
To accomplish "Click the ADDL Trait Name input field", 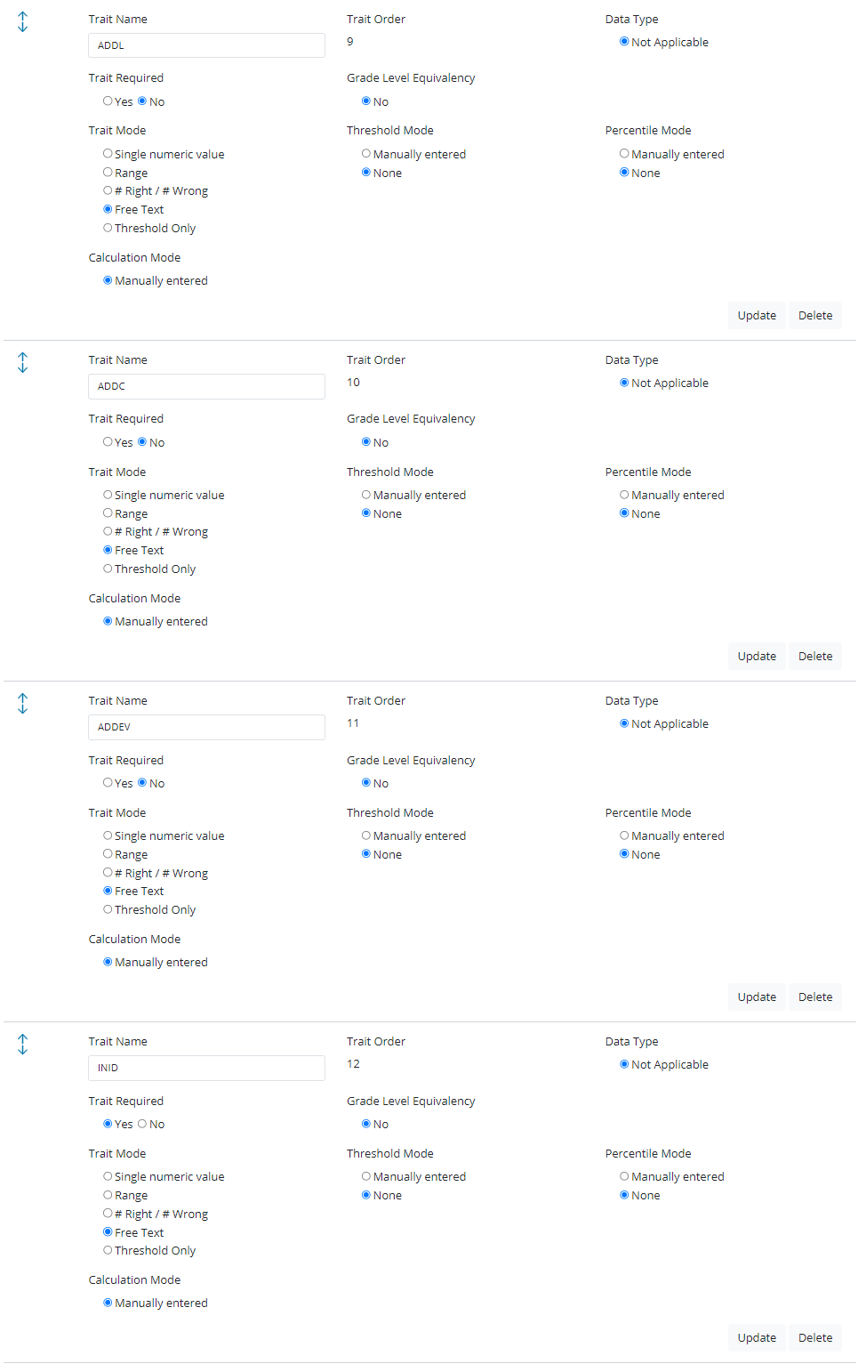I will (206, 45).
